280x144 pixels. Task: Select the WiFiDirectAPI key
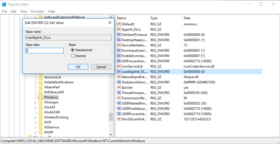(x=54, y=92)
